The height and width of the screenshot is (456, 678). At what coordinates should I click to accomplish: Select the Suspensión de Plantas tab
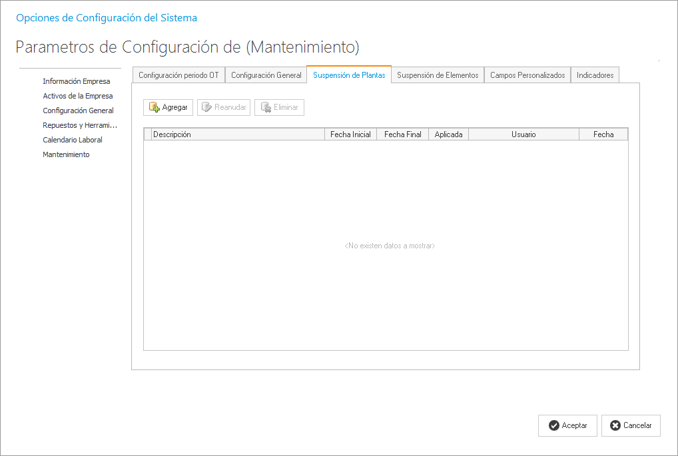tap(349, 75)
